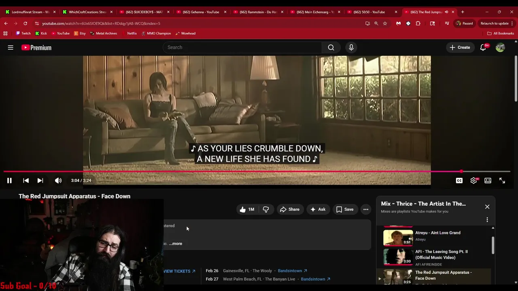
Task: Open the Mix playlist options menu
Action: point(487,220)
